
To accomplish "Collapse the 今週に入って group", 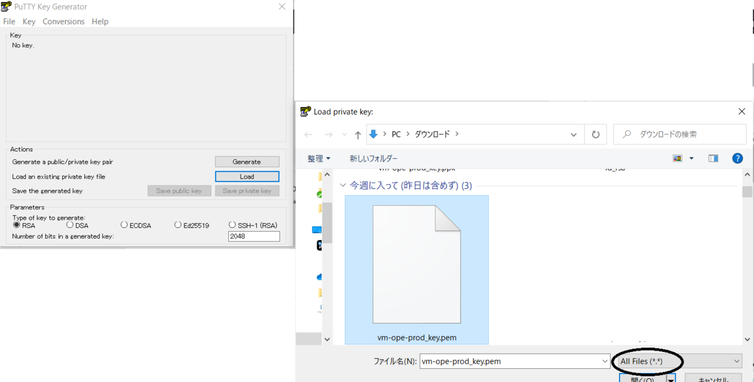I will coord(343,185).
